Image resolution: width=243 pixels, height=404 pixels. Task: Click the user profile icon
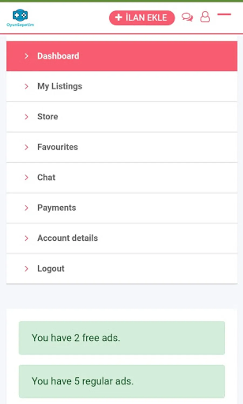[205, 17]
